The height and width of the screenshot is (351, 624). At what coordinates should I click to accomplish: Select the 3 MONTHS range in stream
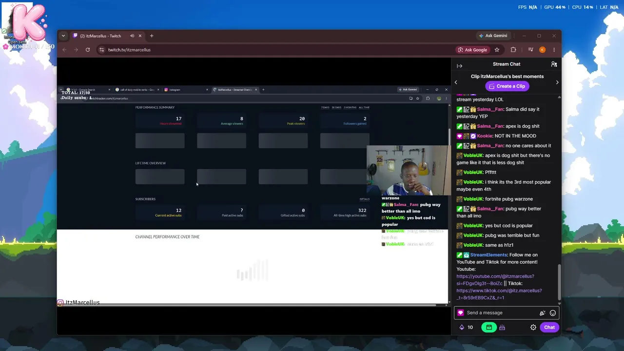pyautogui.click(x=350, y=107)
